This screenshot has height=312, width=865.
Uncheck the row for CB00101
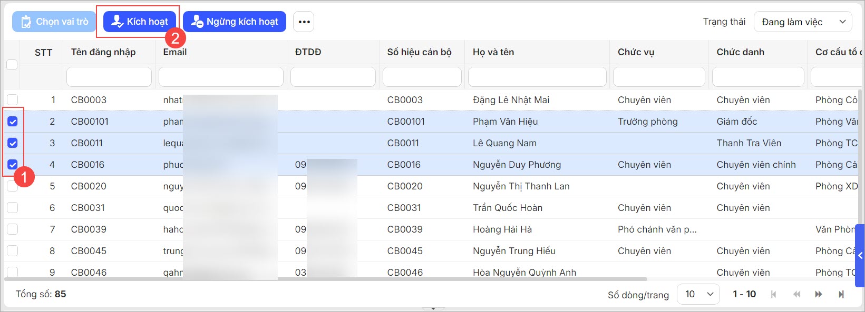point(13,122)
